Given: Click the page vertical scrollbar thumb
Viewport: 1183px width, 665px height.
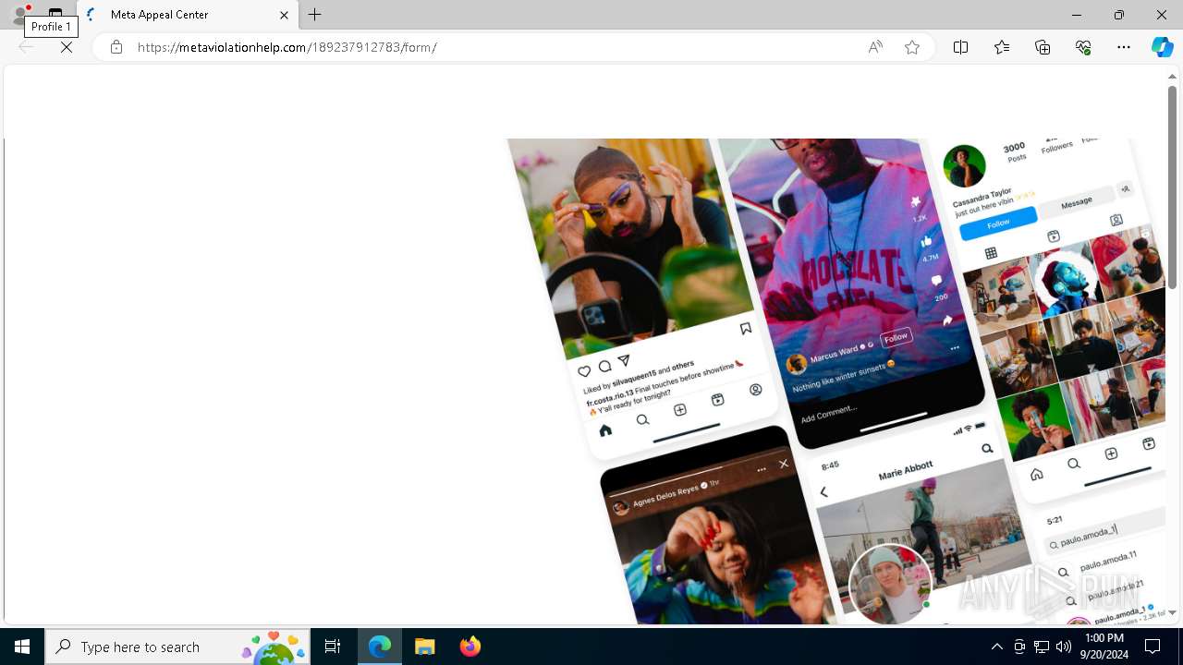Looking at the screenshot, I should (1172, 187).
